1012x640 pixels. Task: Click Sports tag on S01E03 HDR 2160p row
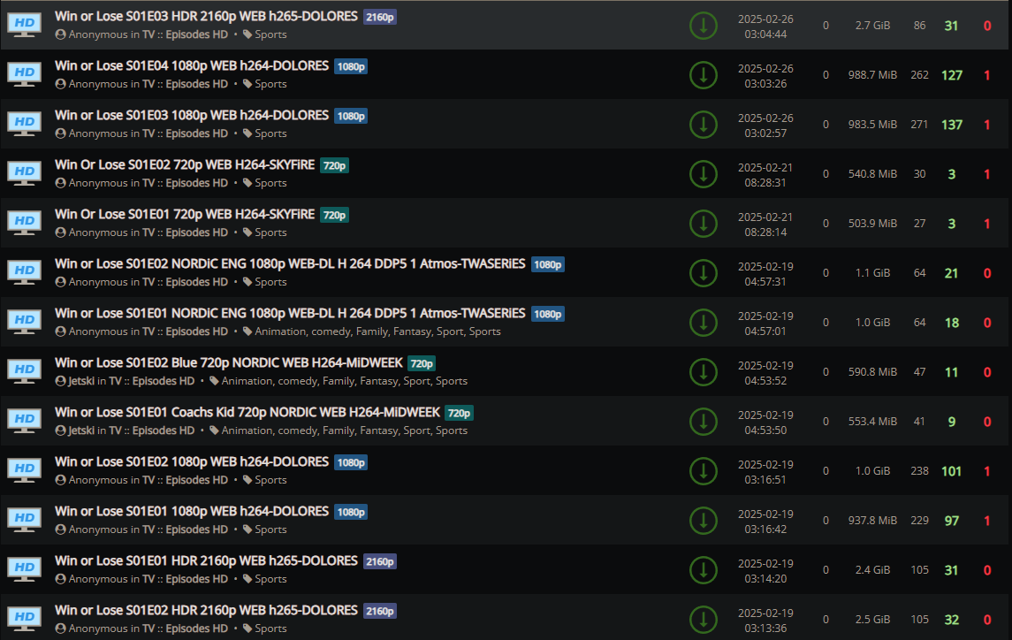point(270,34)
